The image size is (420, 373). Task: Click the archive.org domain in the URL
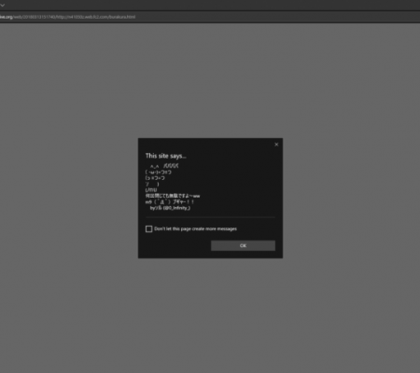7,17
